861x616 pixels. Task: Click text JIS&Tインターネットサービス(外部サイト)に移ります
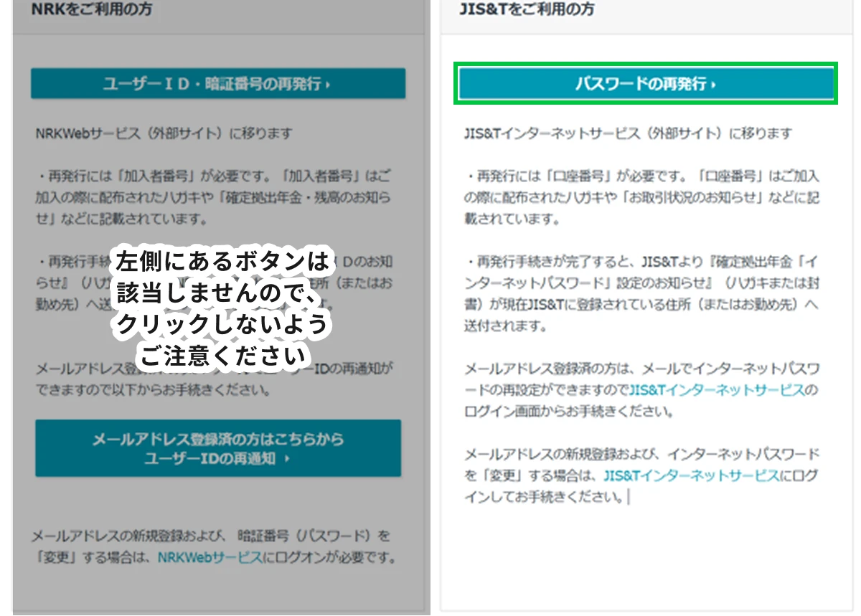pyautogui.click(x=629, y=134)
